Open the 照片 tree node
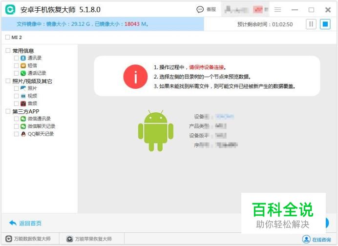 tap(32, 88)
